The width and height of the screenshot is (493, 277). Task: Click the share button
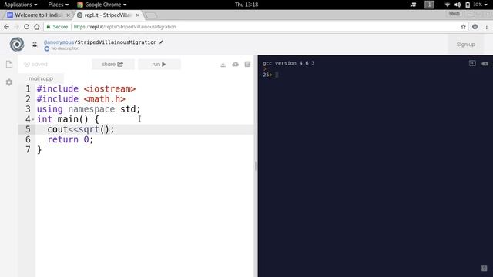tap(113, 64)
